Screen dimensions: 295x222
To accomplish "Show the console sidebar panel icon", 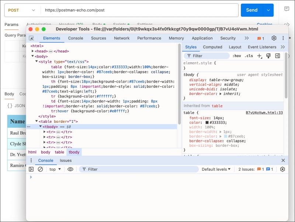I will [x=31, y=169].
